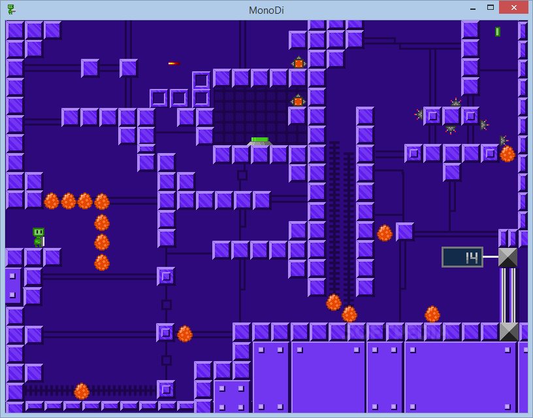Click spike turret hanging under floating platform
Viewport: 533px width, 418px height.
(x=451, y=130)
